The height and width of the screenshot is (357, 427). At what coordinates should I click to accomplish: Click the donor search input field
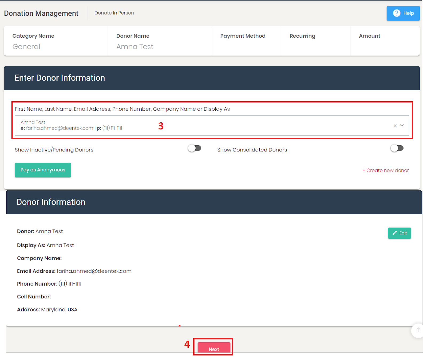coord(212,125)
